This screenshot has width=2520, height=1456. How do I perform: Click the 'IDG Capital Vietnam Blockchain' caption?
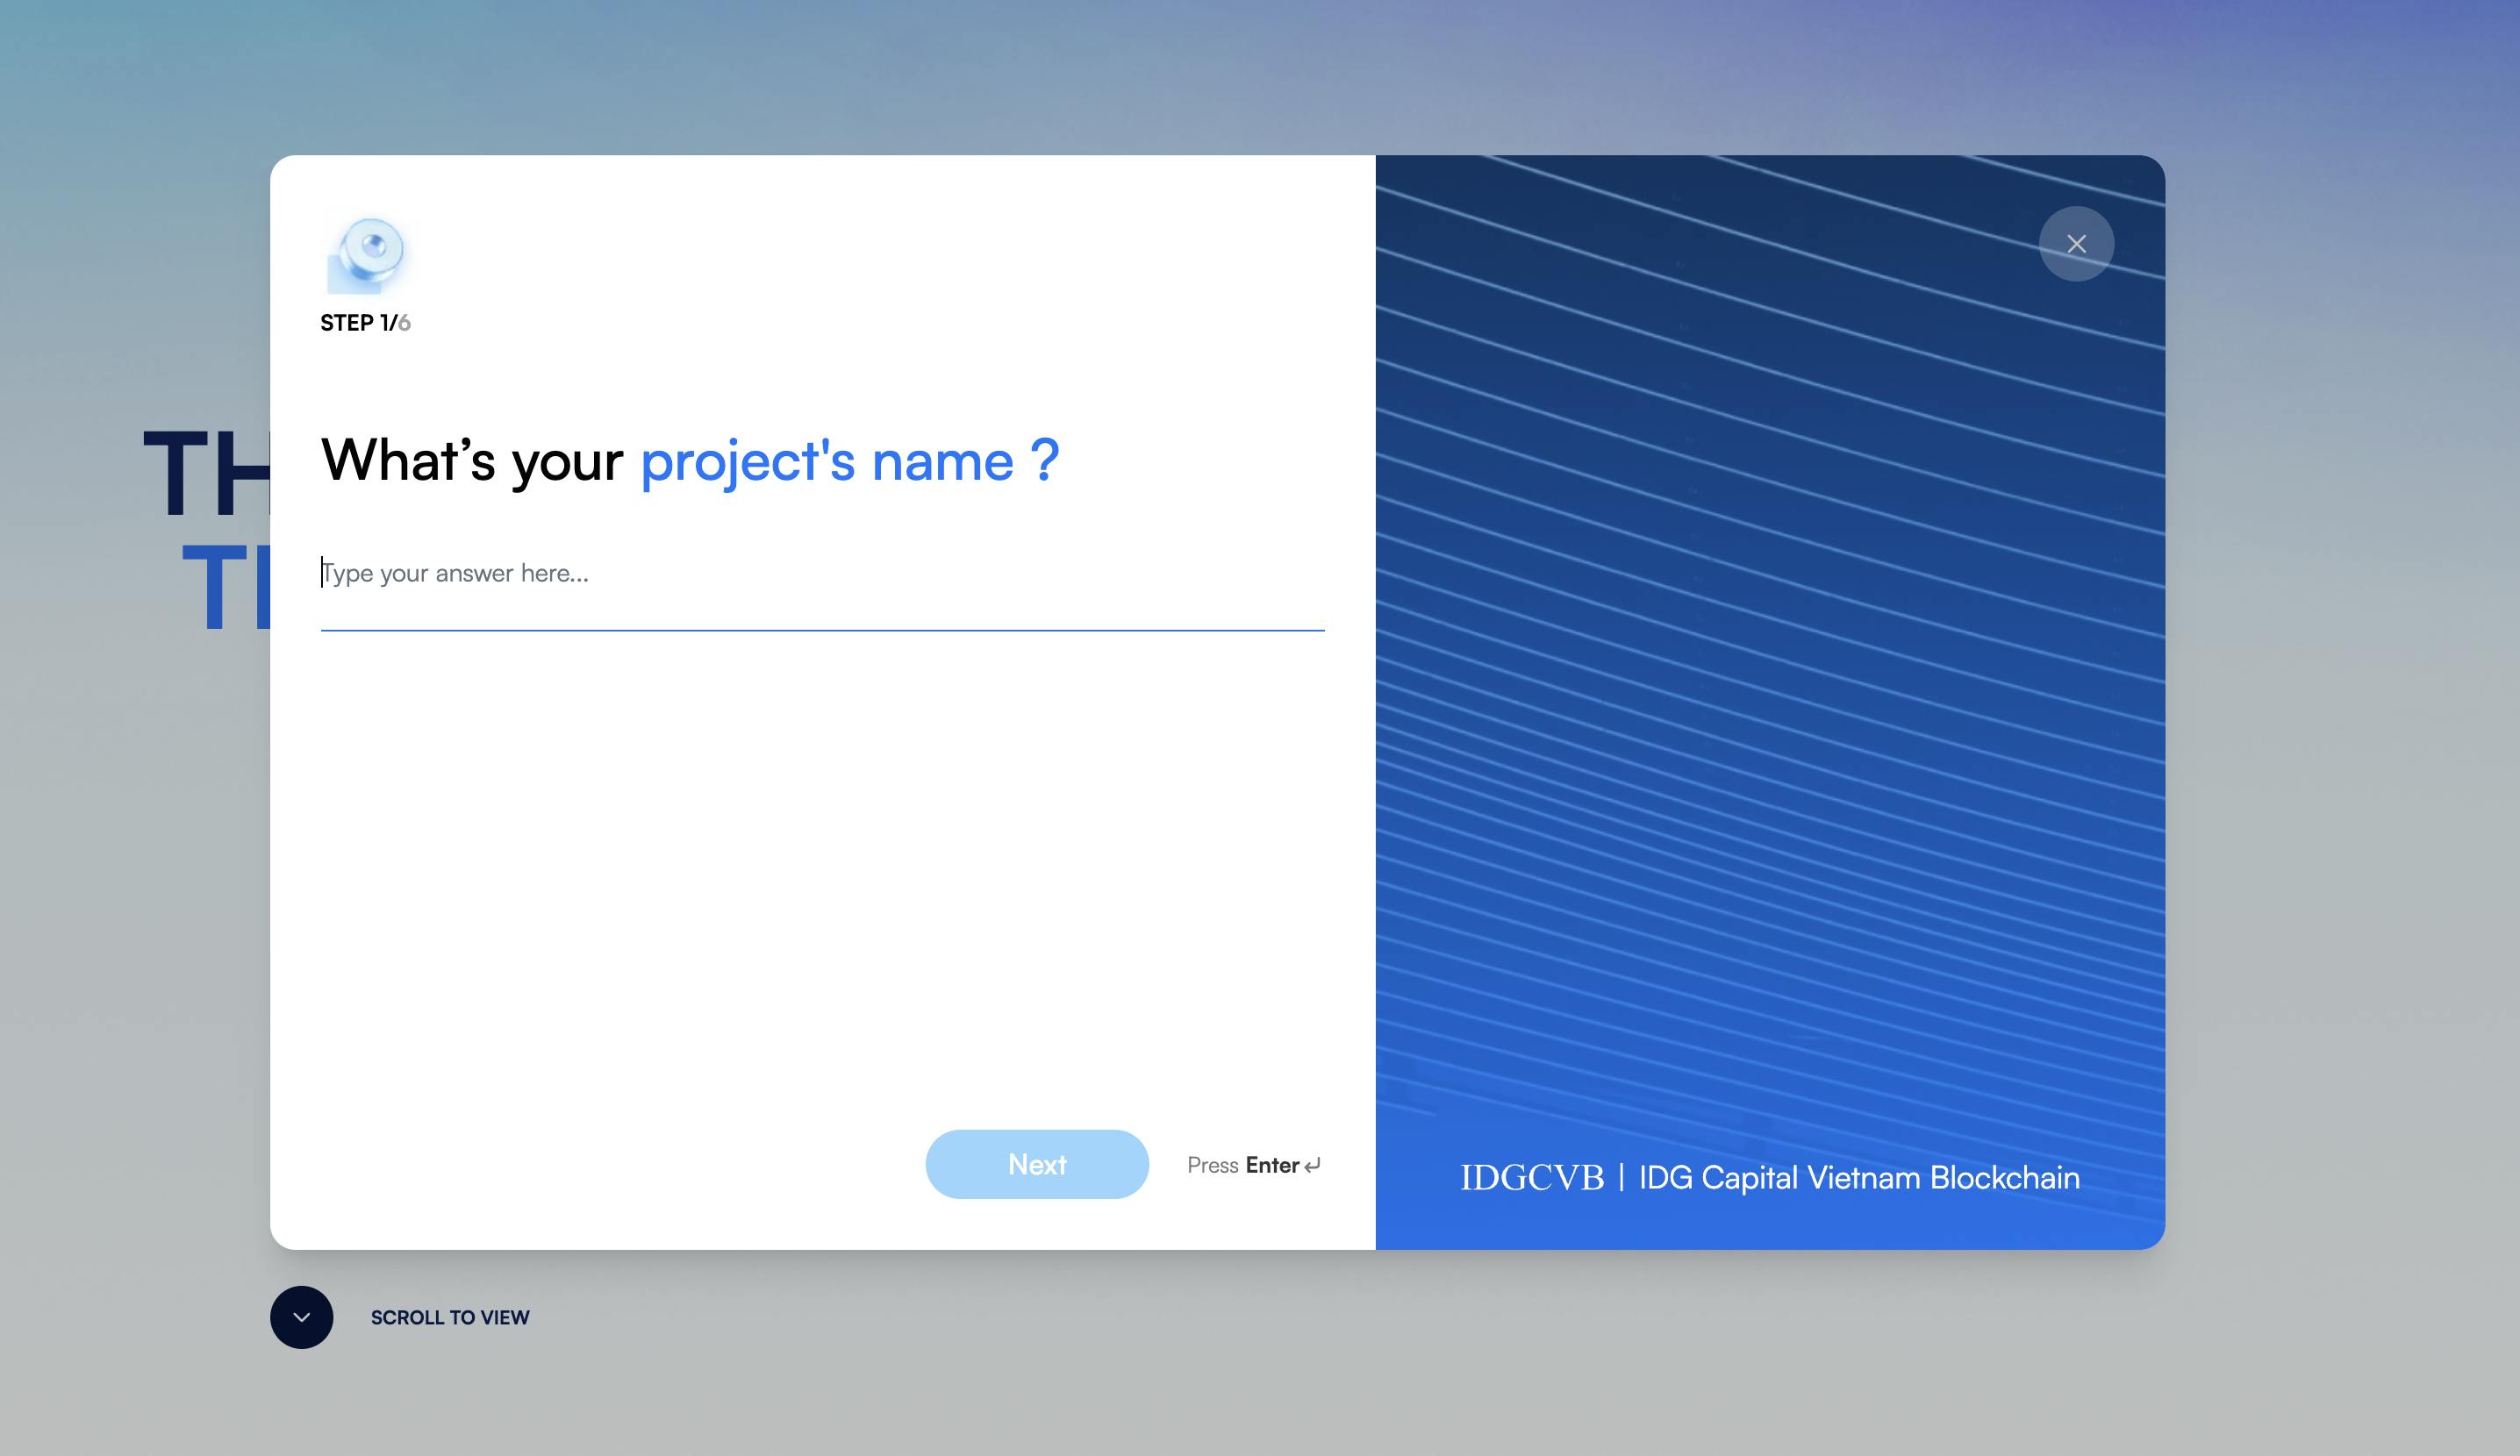point(1859,1177)
